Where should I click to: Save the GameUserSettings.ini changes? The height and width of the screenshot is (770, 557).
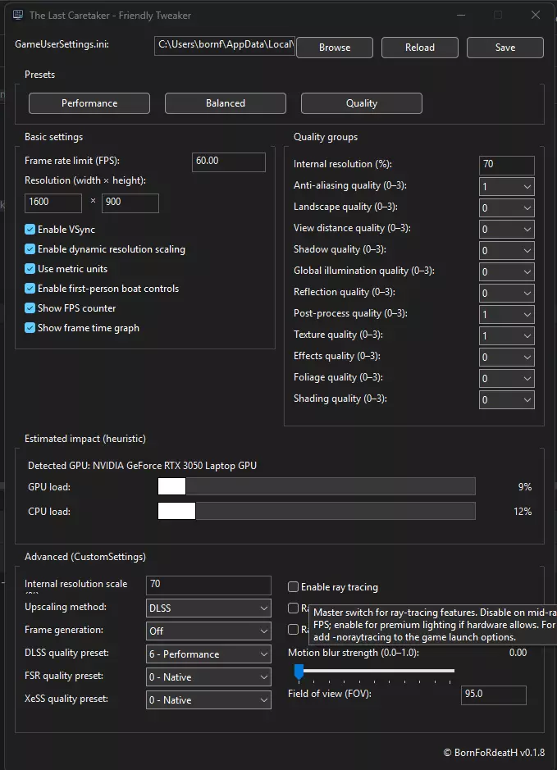click(505, 48)
